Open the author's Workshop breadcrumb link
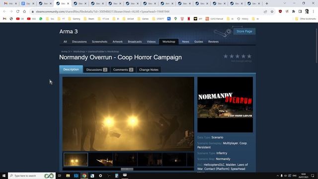Screen dimensions: 318x179 point(103,52)
